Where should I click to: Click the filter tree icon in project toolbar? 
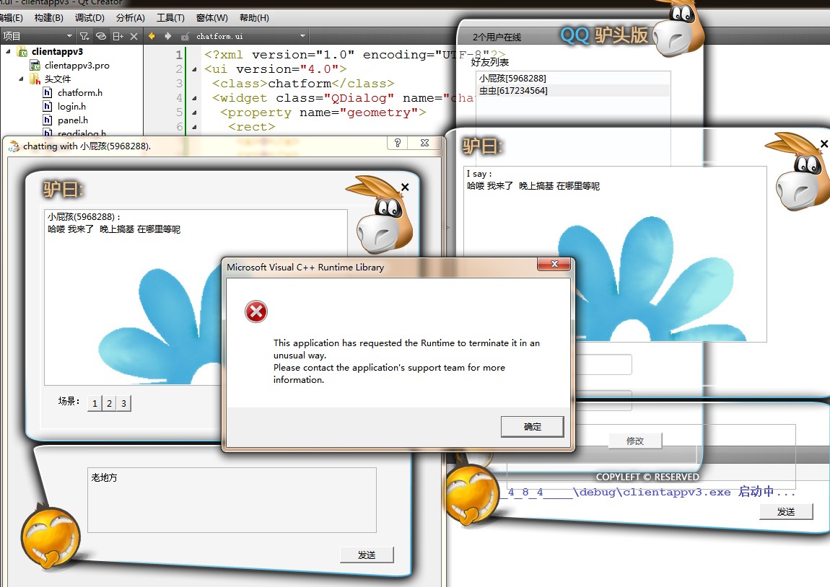tap(84, 37)
